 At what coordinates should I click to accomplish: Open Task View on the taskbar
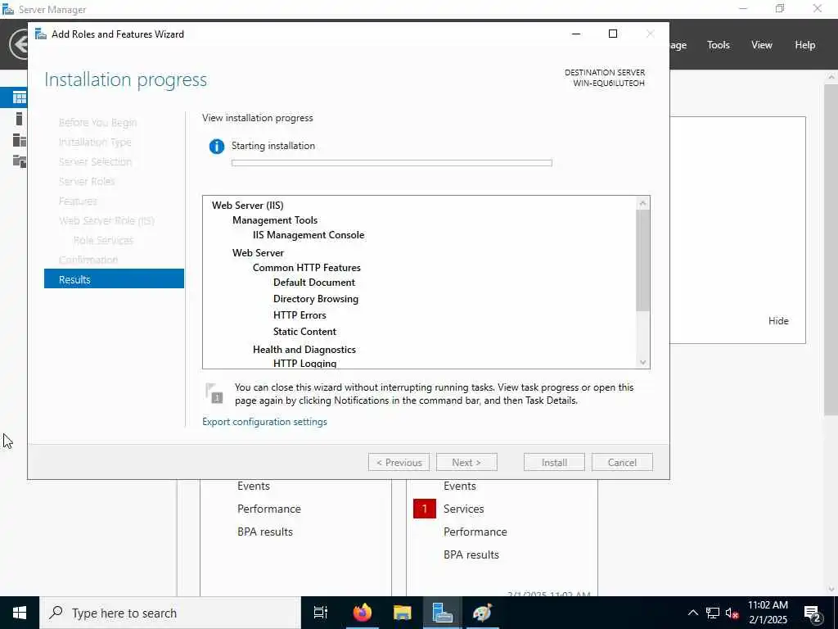[320, 613]
